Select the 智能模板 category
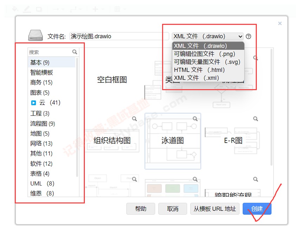The width and height of the screenshot is (296, 232). point(52,73)
